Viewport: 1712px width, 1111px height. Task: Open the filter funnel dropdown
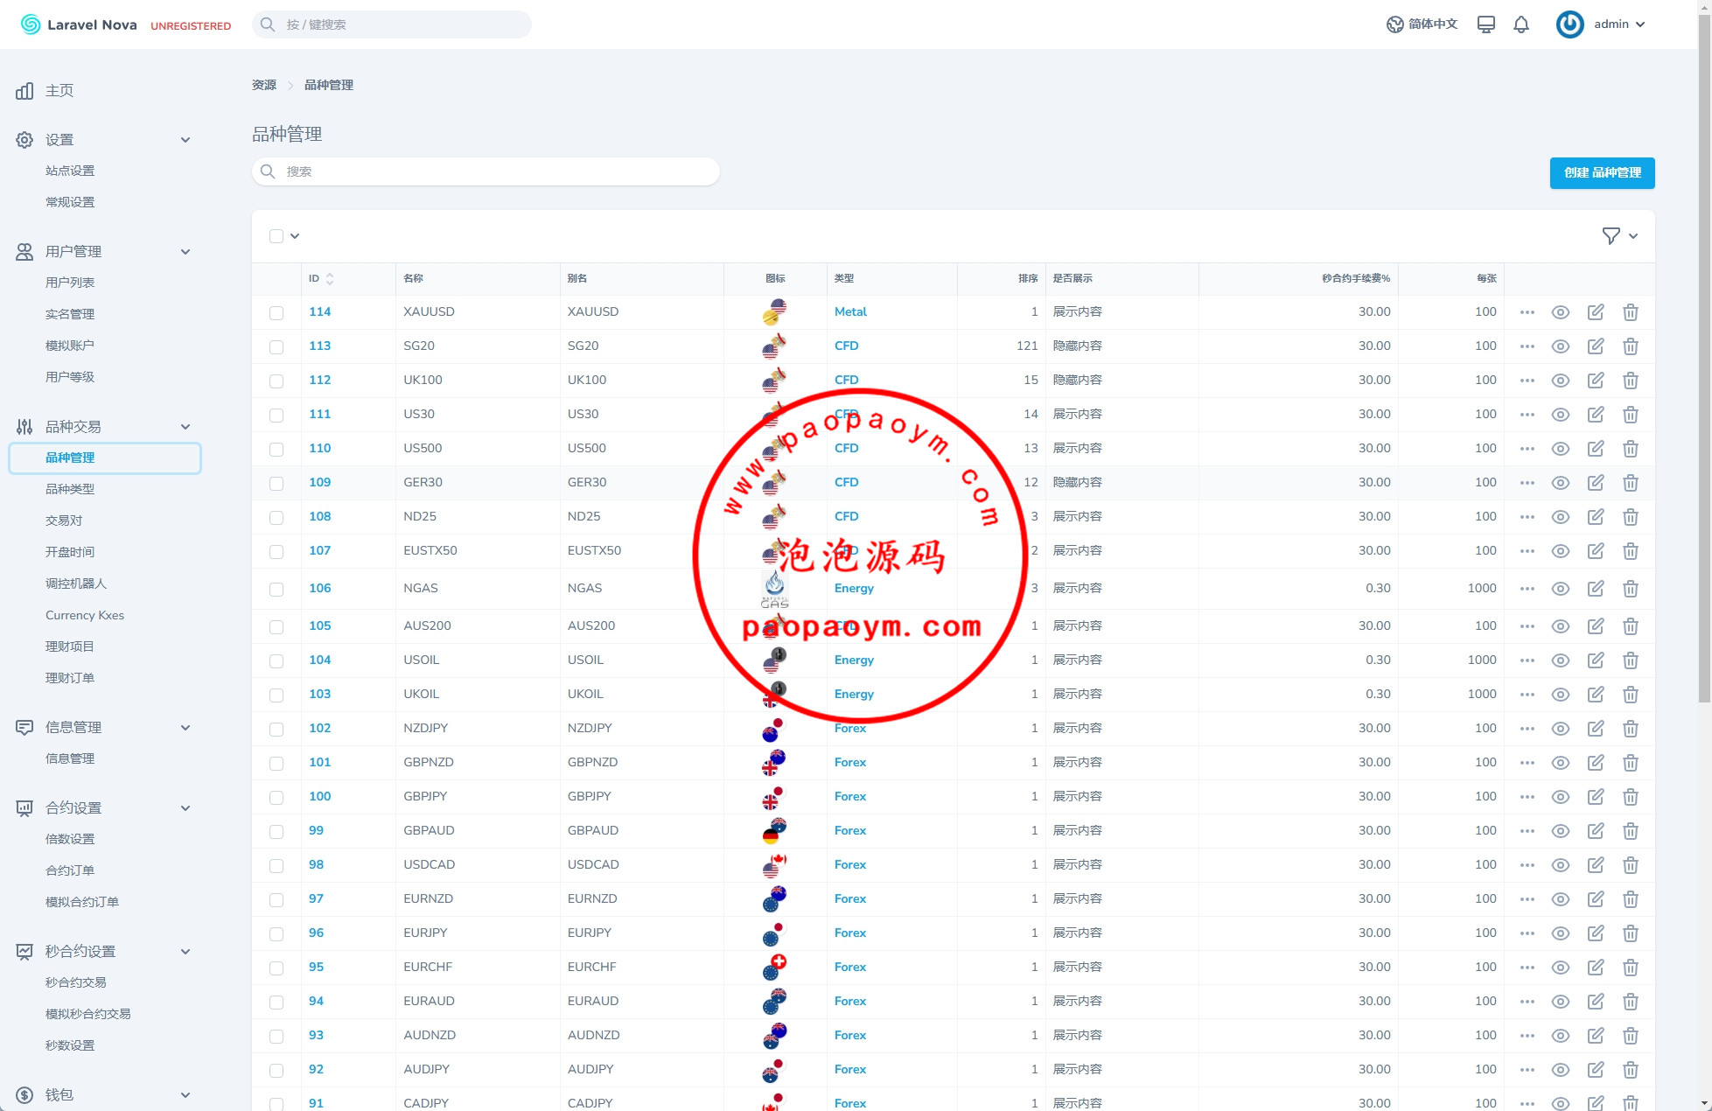(x=1619, y=236)
